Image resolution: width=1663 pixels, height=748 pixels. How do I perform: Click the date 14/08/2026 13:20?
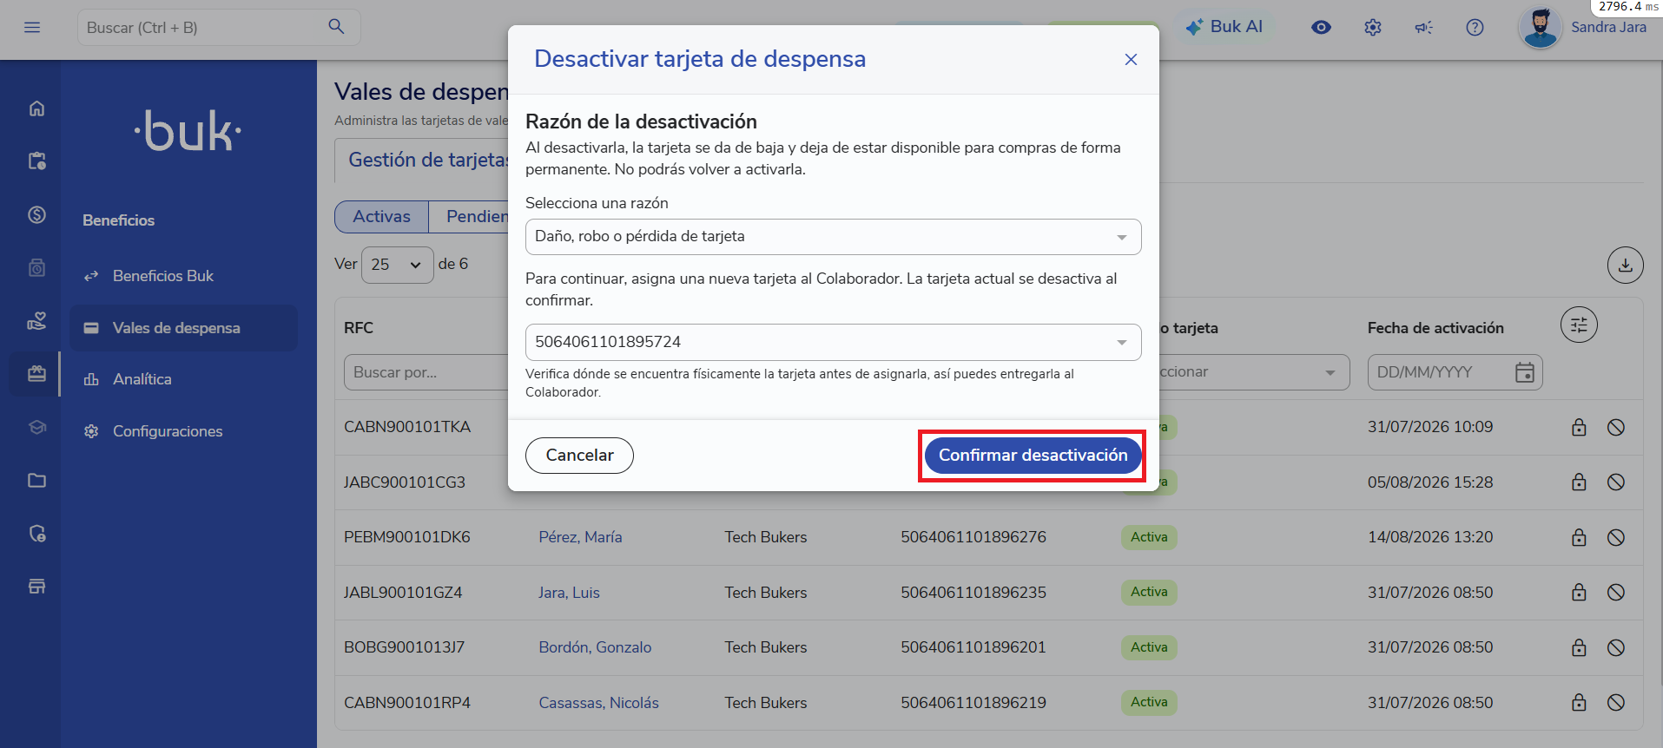pos(1430,537)
